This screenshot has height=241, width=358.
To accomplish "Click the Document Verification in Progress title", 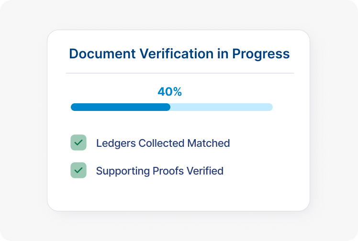I will pos(179,54).
